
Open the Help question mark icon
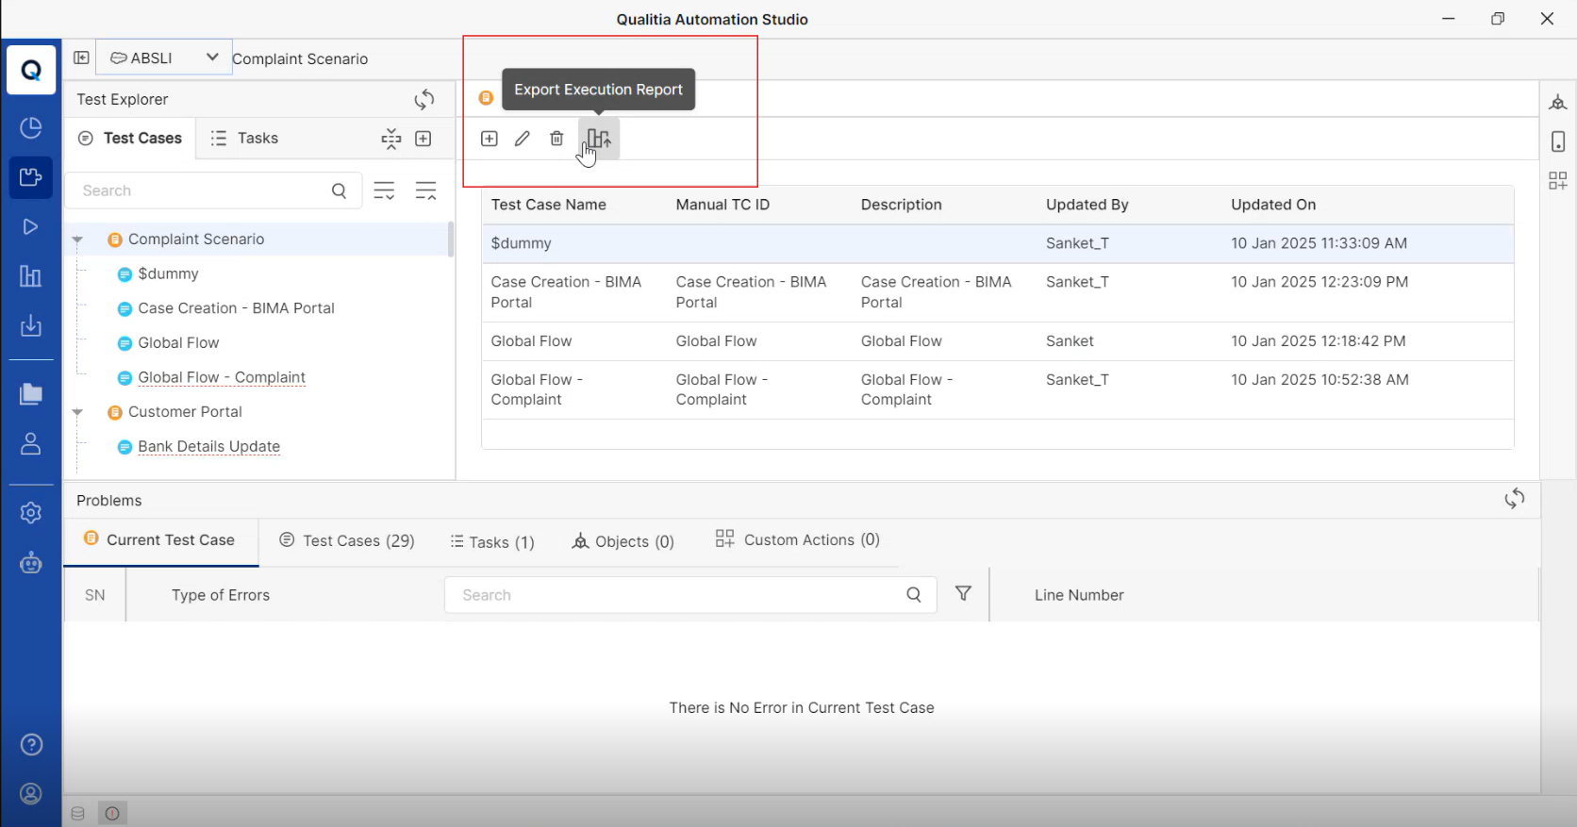click(31, 745)
